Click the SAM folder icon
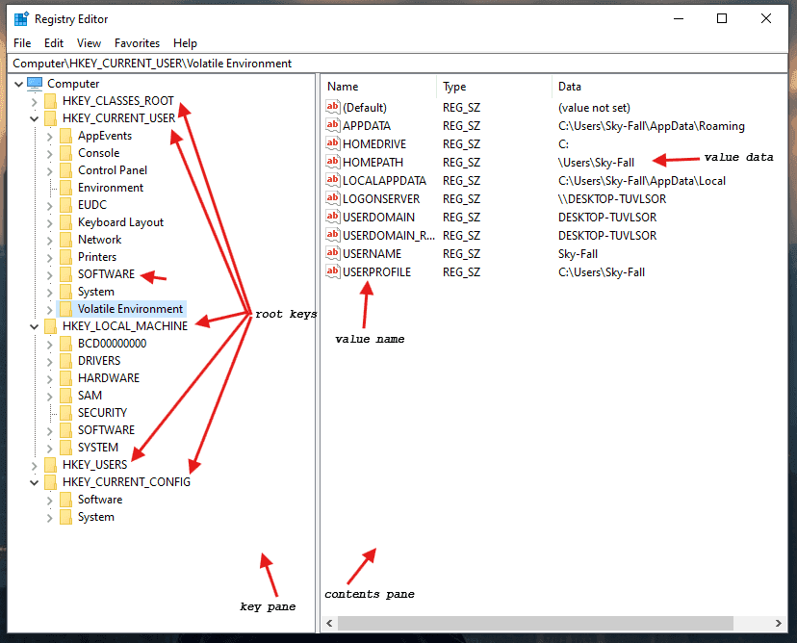The width and height of the screenshot is (797, 643). (65, 396)
